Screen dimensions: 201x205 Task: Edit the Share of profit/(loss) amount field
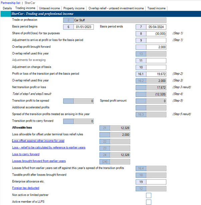click(x=156, y=33)
